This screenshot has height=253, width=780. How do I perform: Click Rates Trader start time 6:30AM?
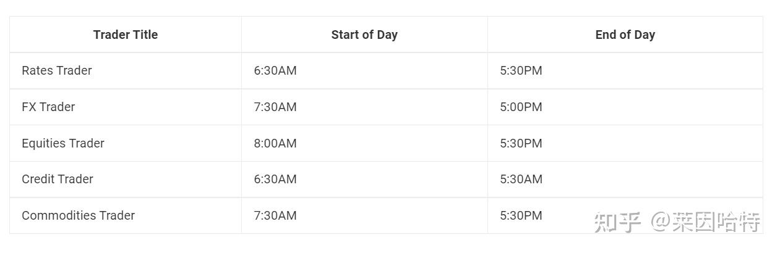click(275, 70)
